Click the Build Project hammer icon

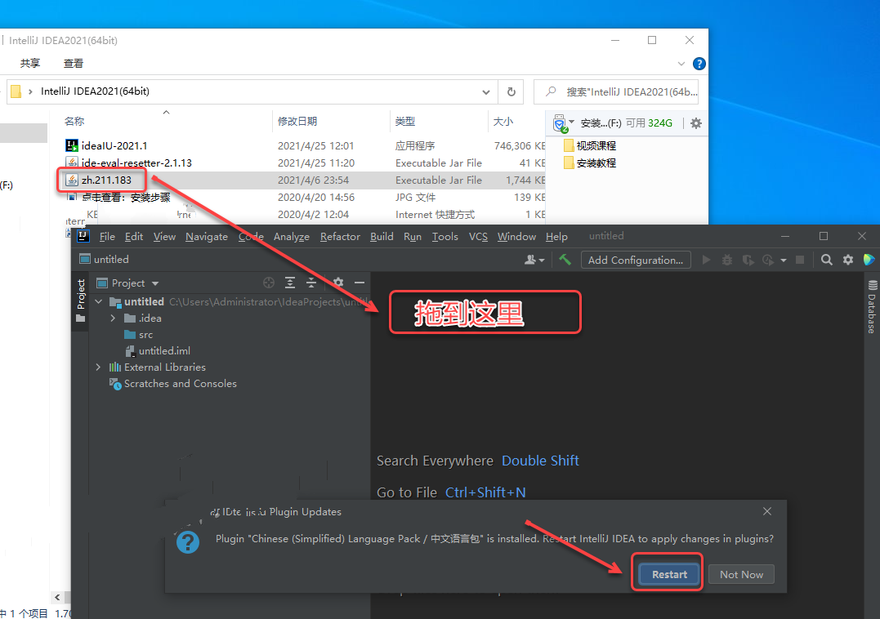pyautogui.click(x=565, y=260)
